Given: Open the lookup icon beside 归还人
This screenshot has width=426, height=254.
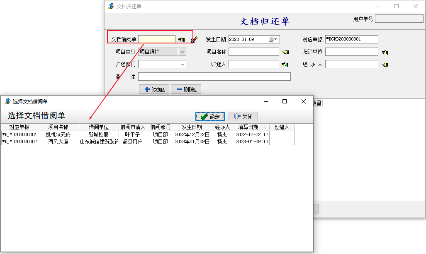Looking at the screenshot, I should 285,65.
